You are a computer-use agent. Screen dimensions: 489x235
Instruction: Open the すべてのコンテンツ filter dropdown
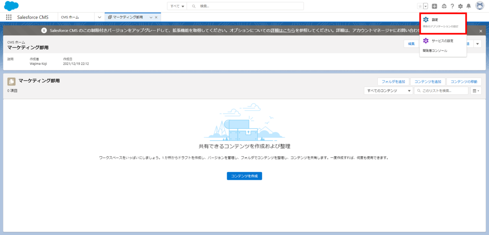click(388, 91)
